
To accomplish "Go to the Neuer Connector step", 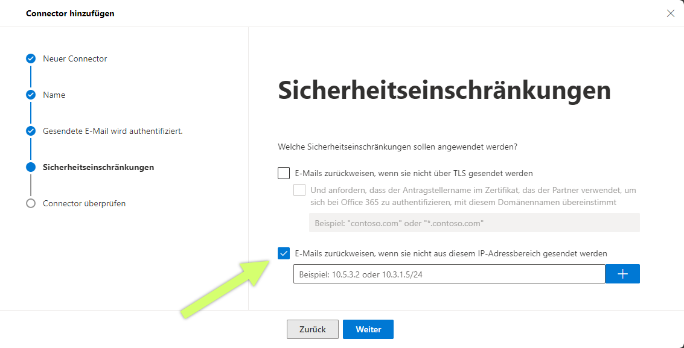I will pyautogui.click(x=75, y=59).
